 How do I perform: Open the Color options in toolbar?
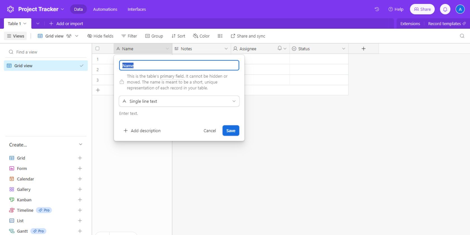coord(201,36)
